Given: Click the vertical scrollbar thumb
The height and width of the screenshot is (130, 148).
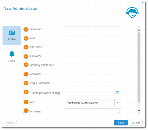Looking at the screenshot, I should point(139,67).
